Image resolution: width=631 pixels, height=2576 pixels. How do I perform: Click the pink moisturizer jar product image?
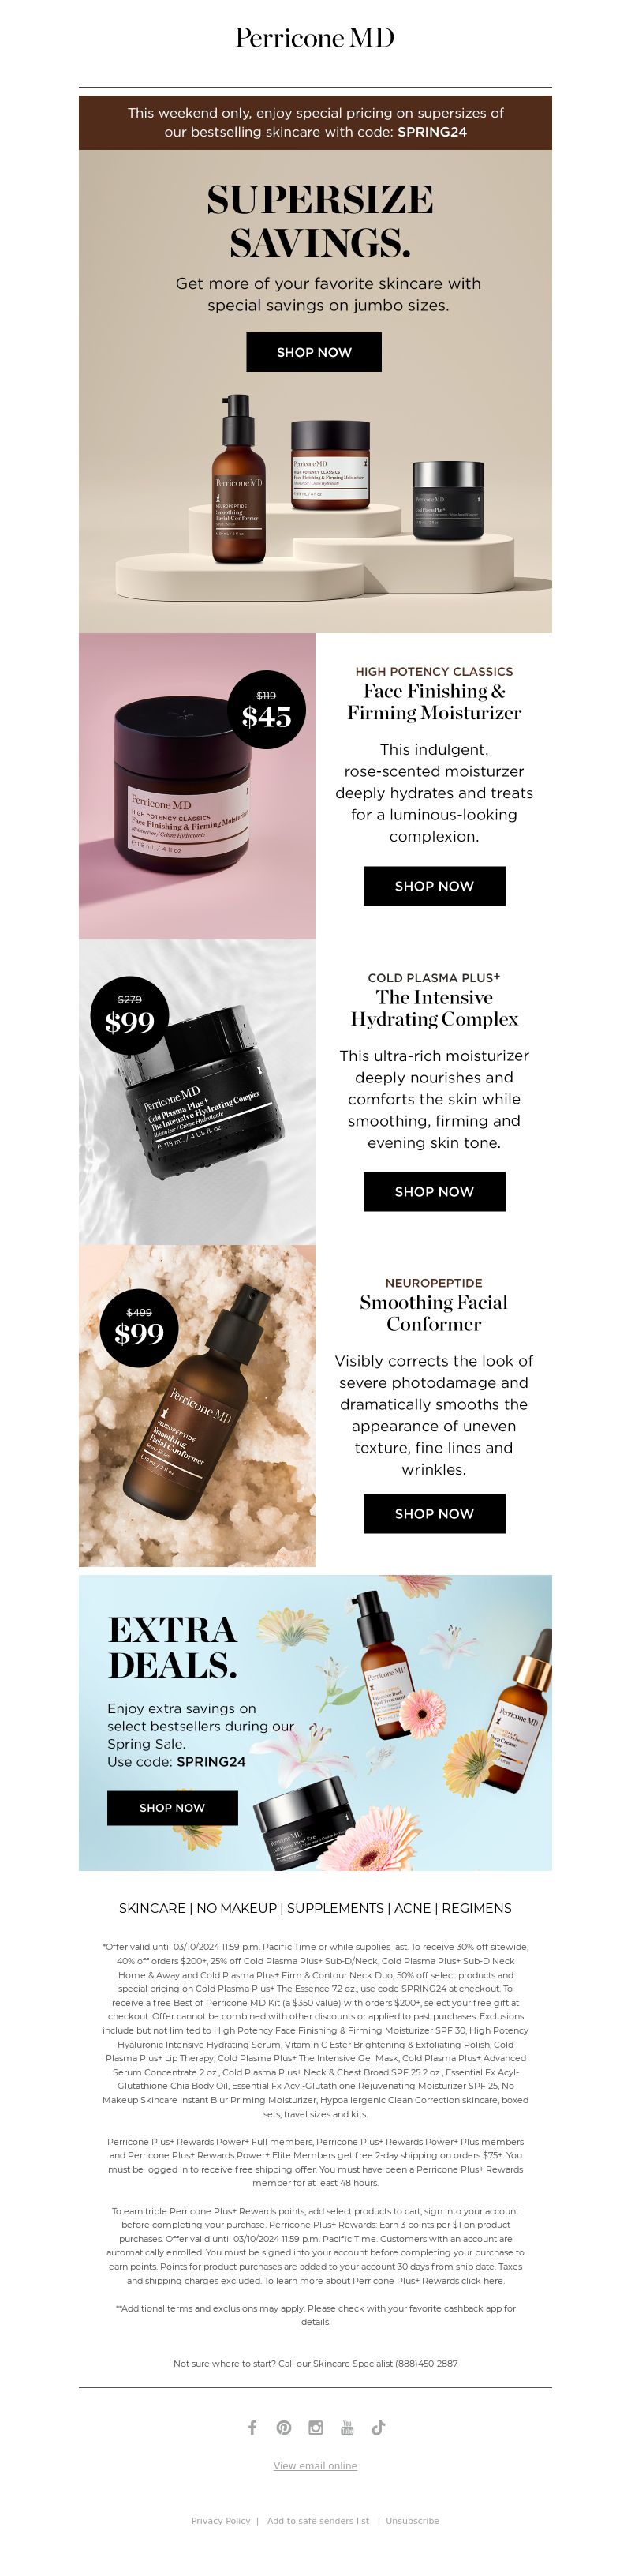[196, 786]
